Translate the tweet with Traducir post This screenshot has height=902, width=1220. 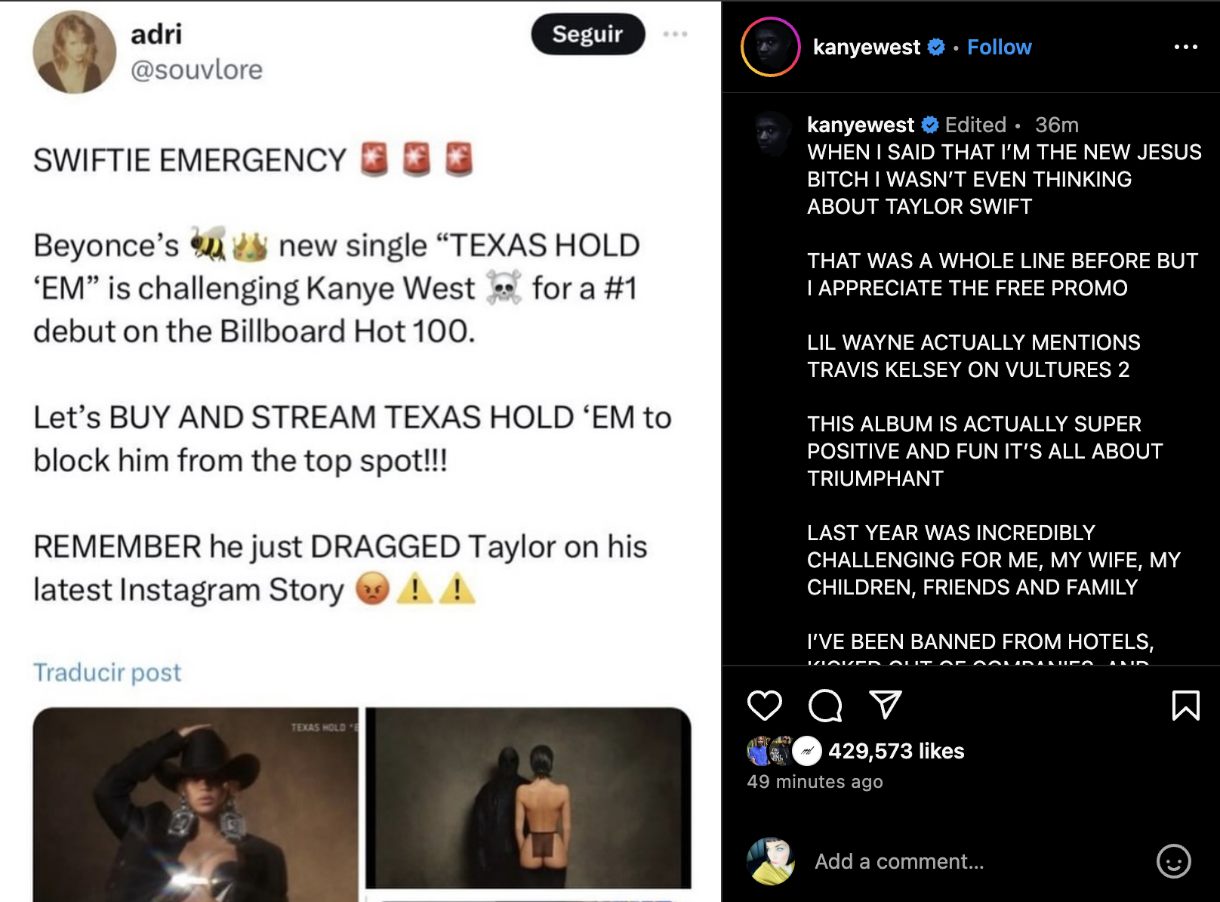click(x=107, y=672)
